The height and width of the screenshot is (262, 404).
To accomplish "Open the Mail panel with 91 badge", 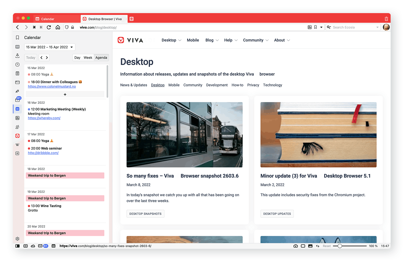I will tap(18, 100).
